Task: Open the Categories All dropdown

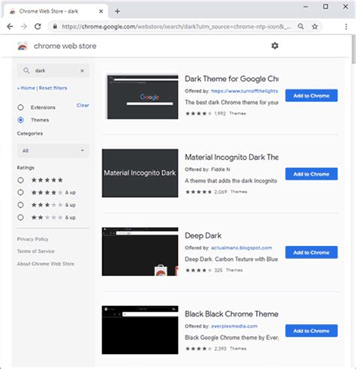Action: (x=53, y=151)
